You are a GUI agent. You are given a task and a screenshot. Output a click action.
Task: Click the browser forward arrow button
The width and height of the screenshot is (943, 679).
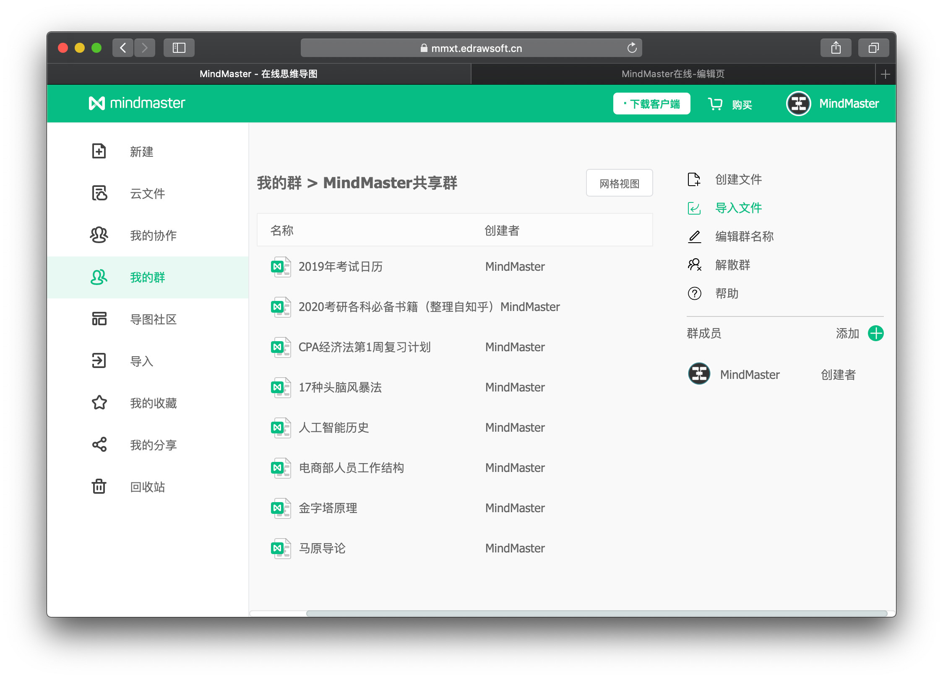pos(145,48)
